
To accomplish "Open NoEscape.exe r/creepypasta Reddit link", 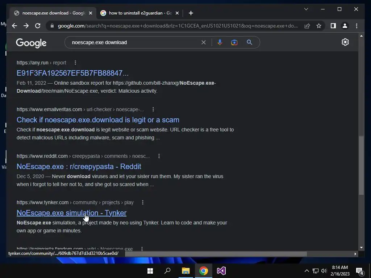I will tap(79, 167).
